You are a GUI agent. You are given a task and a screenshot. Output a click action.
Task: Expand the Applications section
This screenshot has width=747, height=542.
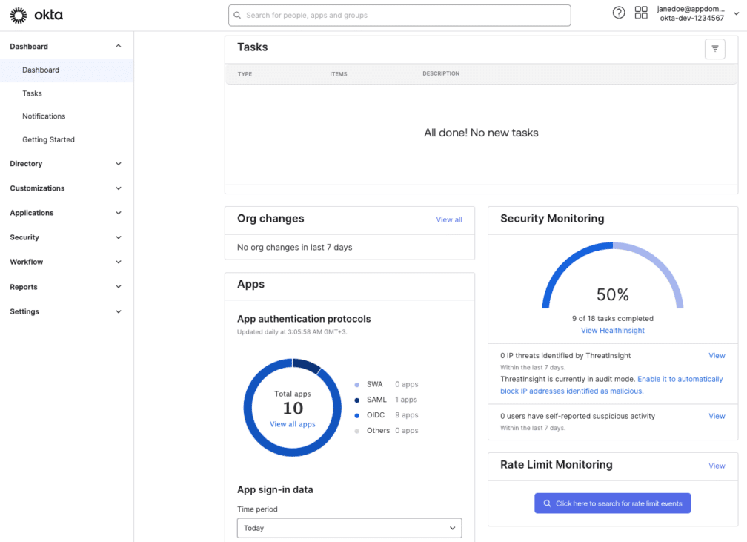[67, 213]
